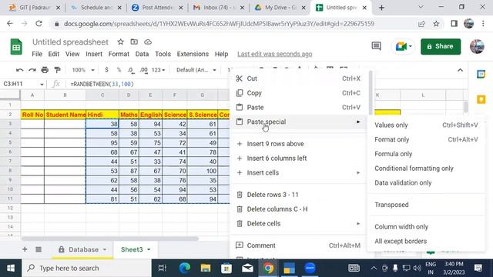Image resolution: width=493 pixels, height=277 pixels.
Task: Expand the Insert cells submenu
Action: coord(298,172)
